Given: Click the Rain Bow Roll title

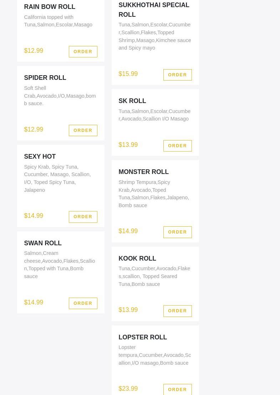Looking at the screenshot, I should (50, 7).
